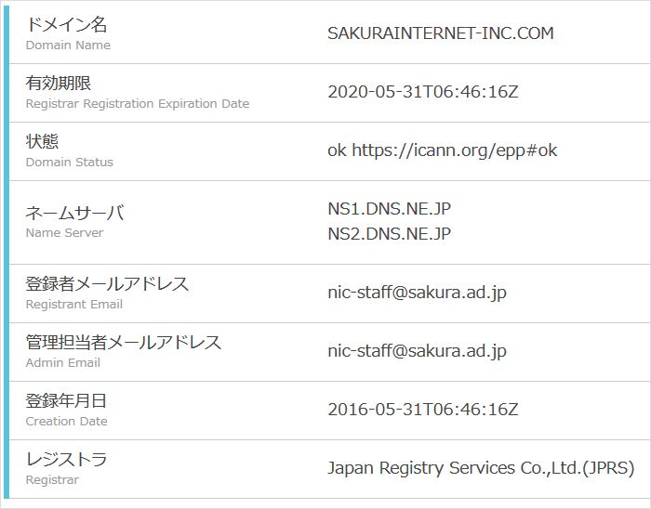Click the 有効期限 heading label
Screen dimensions: 651x509
coord(58,84)
